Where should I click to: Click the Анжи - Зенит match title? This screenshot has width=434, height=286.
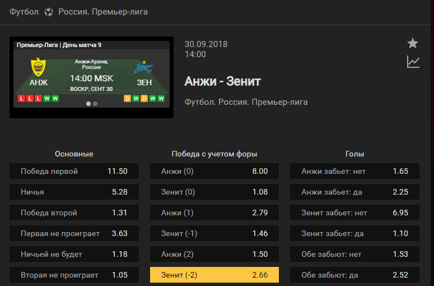point(222,81)
